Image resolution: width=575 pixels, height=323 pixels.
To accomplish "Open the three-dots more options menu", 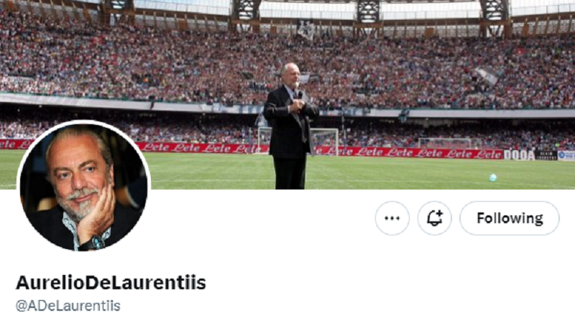I will [392, 218].
